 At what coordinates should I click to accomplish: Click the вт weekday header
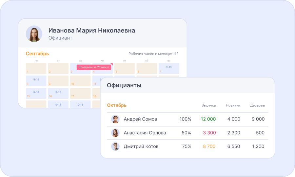(58, 61)
